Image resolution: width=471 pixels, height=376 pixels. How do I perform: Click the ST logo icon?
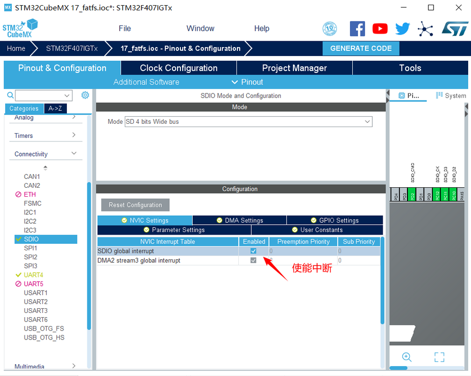click(x=454, y=28)
